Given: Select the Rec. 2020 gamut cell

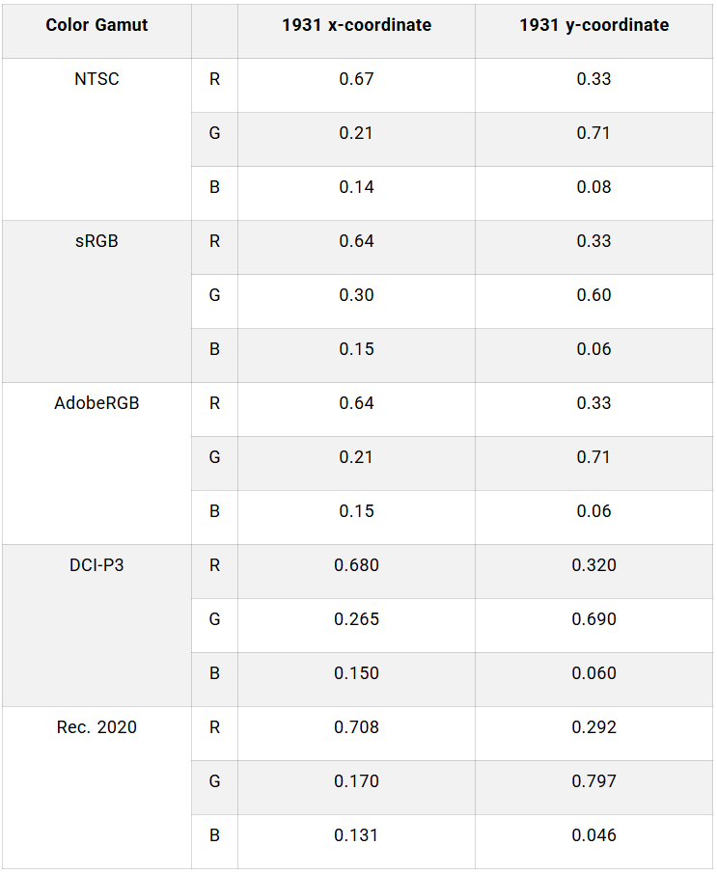Looking at the screenshot, I should (97, 727).
